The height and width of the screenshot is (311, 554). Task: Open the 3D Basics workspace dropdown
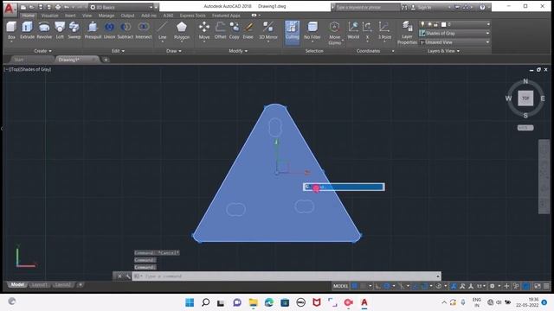122,7
